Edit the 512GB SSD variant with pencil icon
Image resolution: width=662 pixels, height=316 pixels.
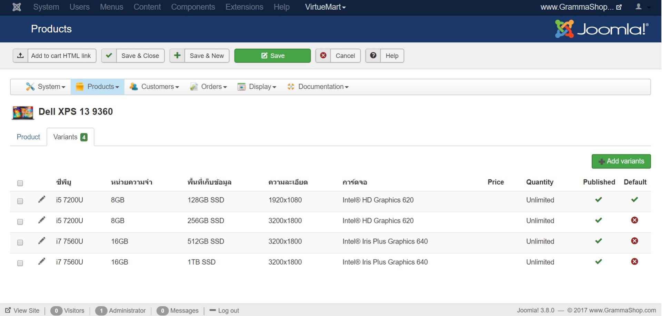point(42,241)
